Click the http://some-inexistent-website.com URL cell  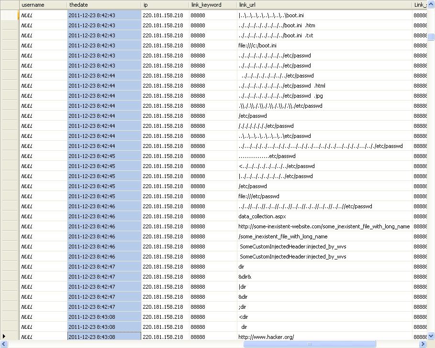[324, 226]
